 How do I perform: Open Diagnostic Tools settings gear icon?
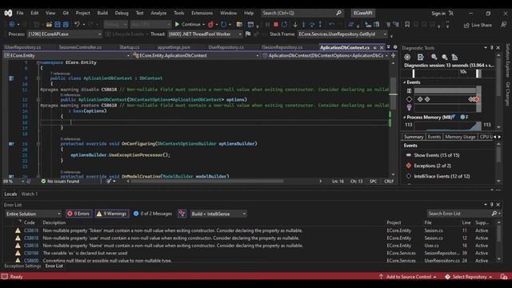pyautogui.click(x=407, y=57)
